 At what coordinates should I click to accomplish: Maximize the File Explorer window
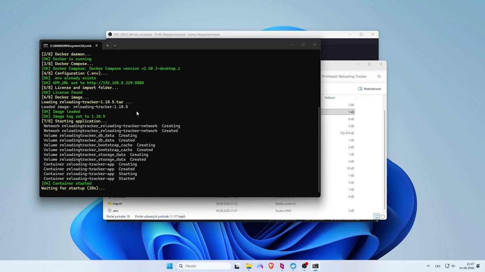tap(369, 64)
